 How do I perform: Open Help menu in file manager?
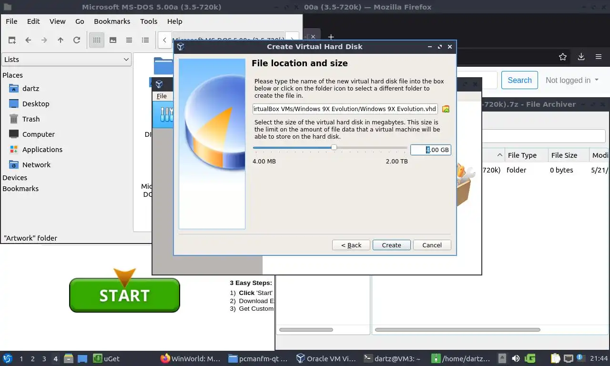point(174,21)
